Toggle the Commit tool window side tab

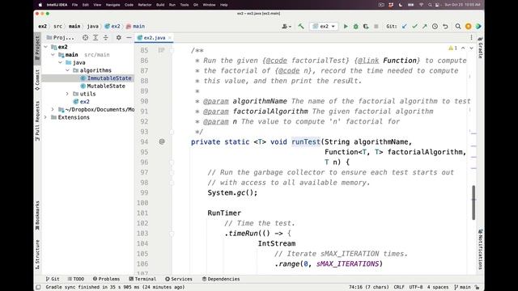pos(37,79)
